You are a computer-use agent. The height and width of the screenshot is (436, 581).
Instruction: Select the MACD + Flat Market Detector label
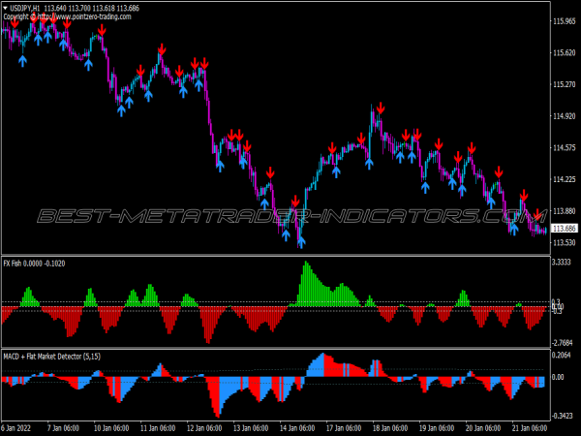[52, 357]
